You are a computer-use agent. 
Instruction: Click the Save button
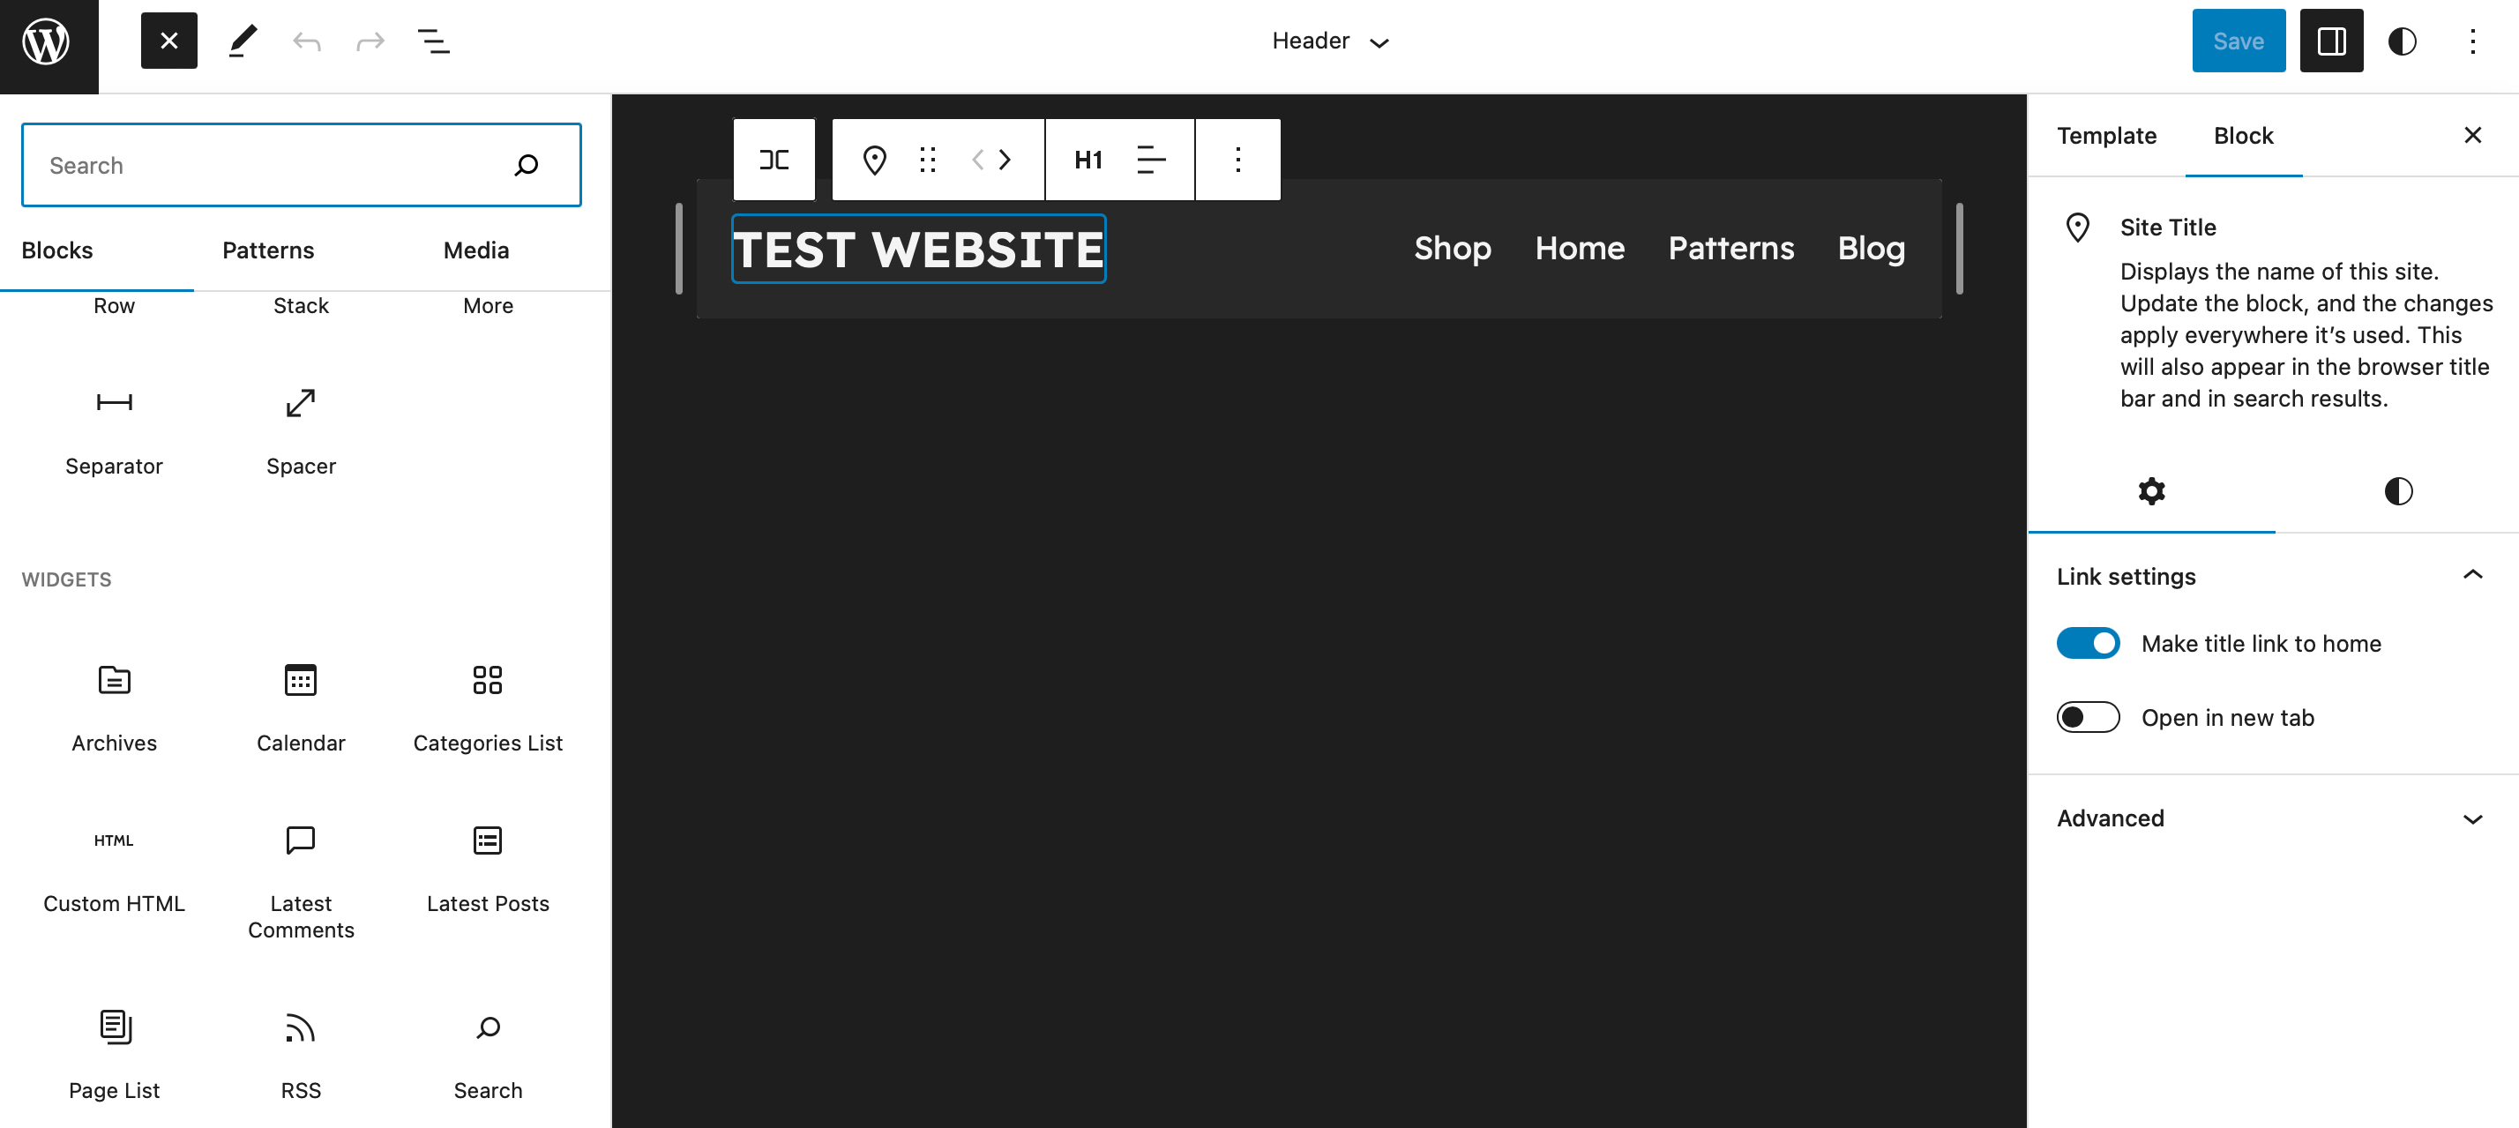pos(2239,40)
